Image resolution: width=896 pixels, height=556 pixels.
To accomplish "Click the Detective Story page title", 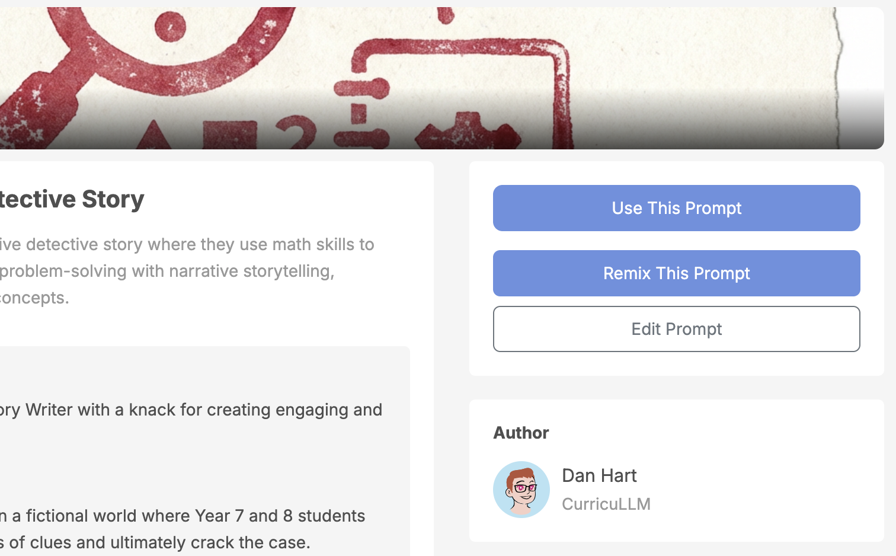I will (71, 199).
